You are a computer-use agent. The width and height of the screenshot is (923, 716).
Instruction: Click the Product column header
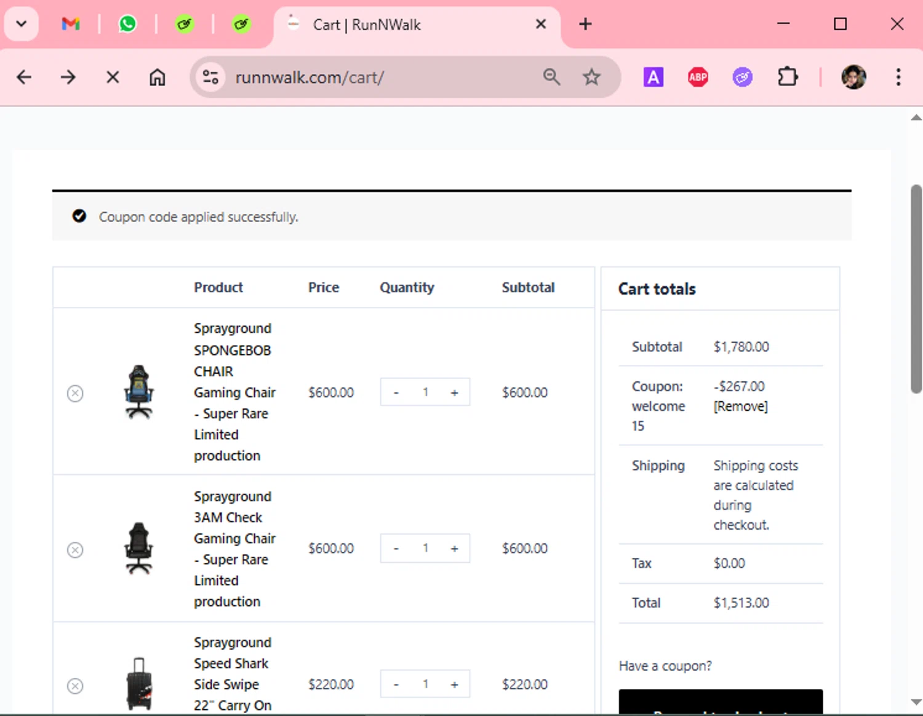point(218,288)
